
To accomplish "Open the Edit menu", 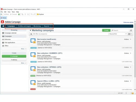I will 5,12.
